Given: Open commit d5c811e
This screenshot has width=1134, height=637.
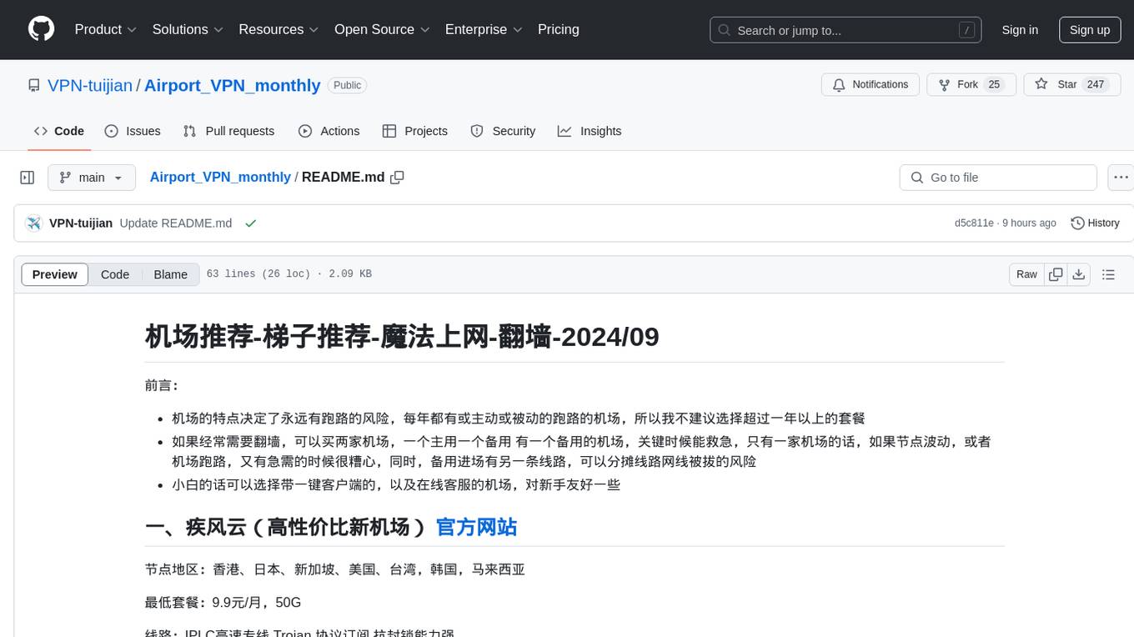Looking at the screenshot, I should 974,223.
